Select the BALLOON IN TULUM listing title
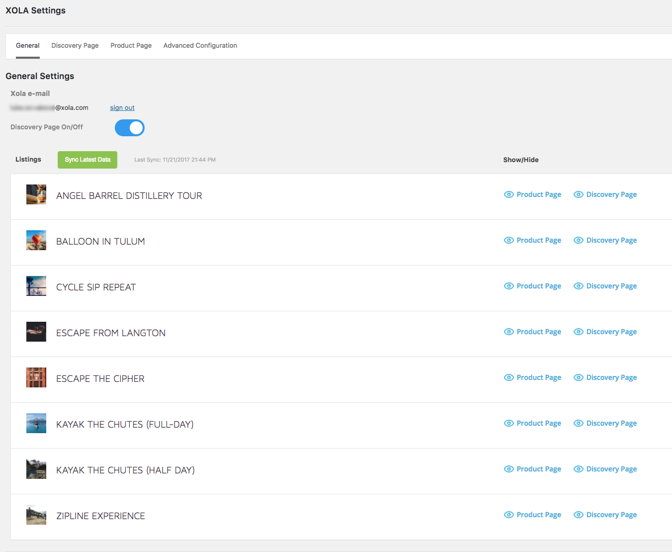Screen dimensions: 672x552 click(x=100, y=242)
